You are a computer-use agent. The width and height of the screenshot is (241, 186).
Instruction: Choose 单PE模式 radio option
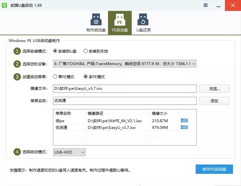click(55, 77)
